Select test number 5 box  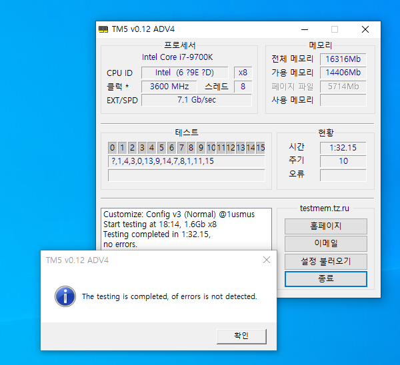click(161, 148)
